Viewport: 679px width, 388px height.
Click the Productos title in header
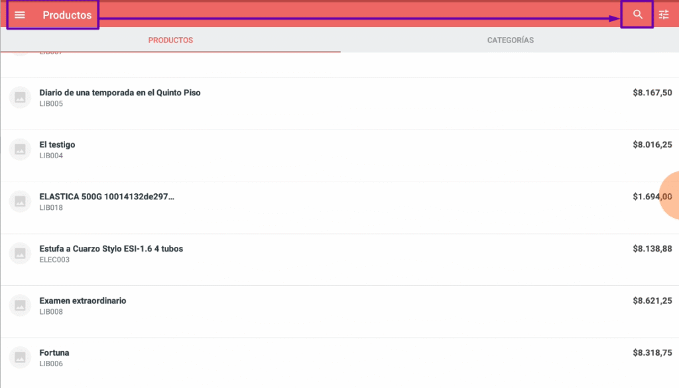[x=67, y=15]
